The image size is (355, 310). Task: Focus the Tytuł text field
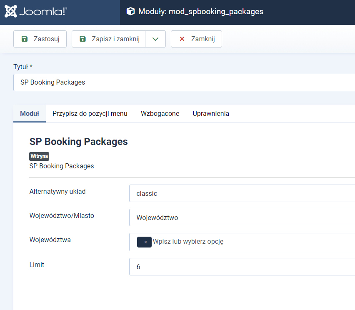click(183, 82)
